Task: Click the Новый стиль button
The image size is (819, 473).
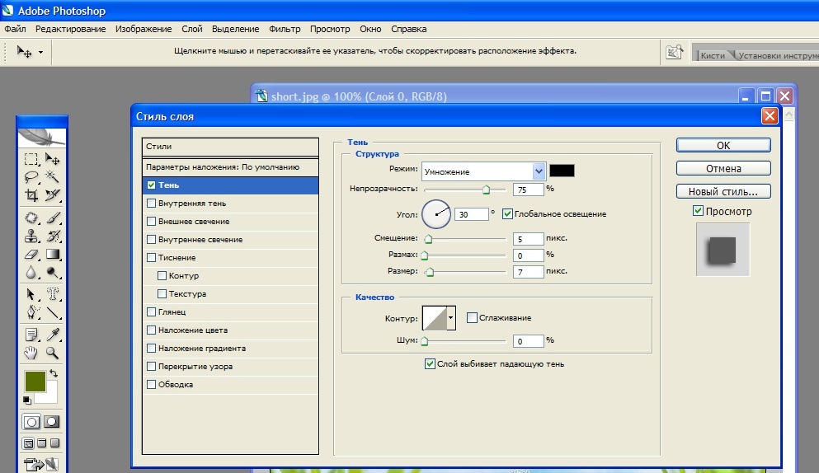Action: pyautogui.click(x=723, y=191)
